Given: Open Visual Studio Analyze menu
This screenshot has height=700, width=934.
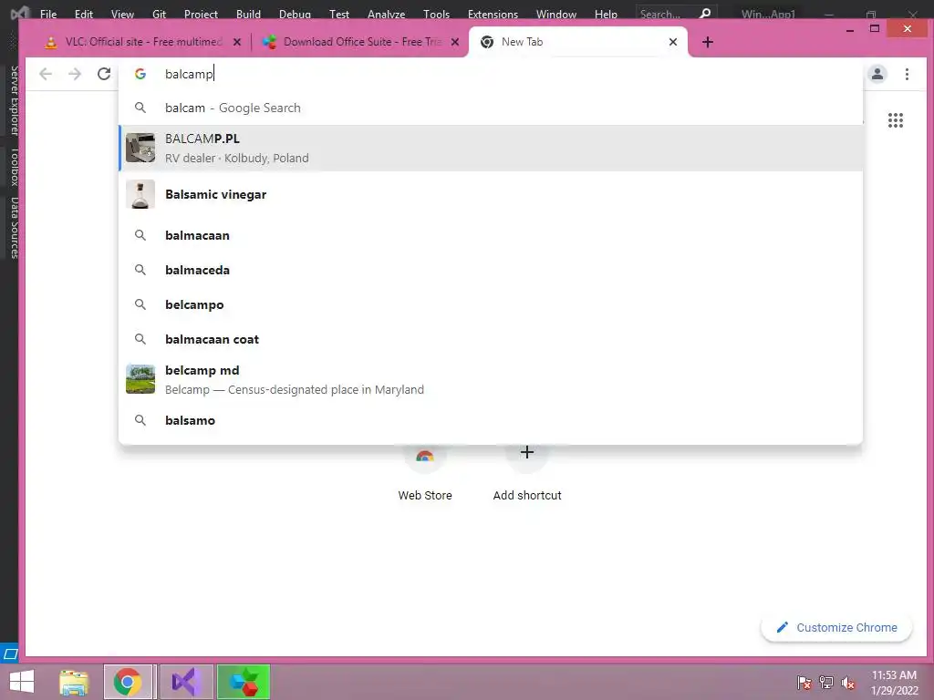Looking at the screenshot, I should click(x=386, y=14).
